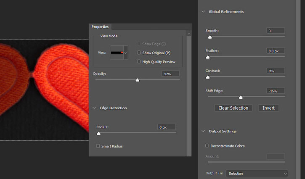305x179 pixels.
Task: Click the Smooth slider handle
Action: pyautogui.click(x=210, y=37)
